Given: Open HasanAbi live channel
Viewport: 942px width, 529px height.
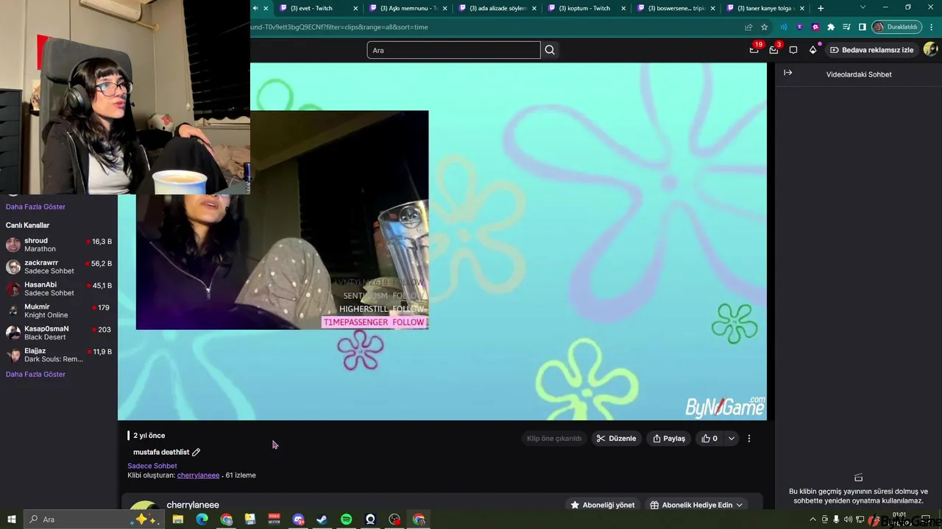Looking at the screenshot, I should click(59, 289).
